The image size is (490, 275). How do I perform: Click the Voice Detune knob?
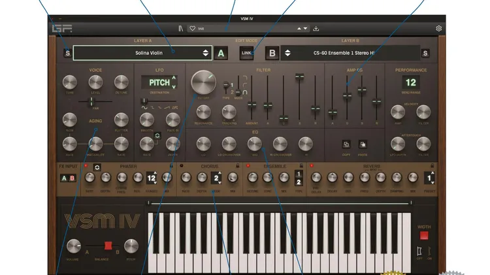[122, 82]
